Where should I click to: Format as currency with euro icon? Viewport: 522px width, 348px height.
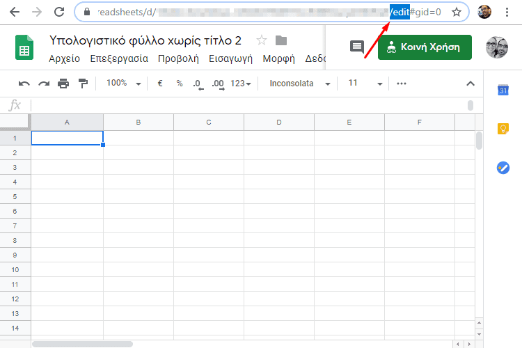160,84
